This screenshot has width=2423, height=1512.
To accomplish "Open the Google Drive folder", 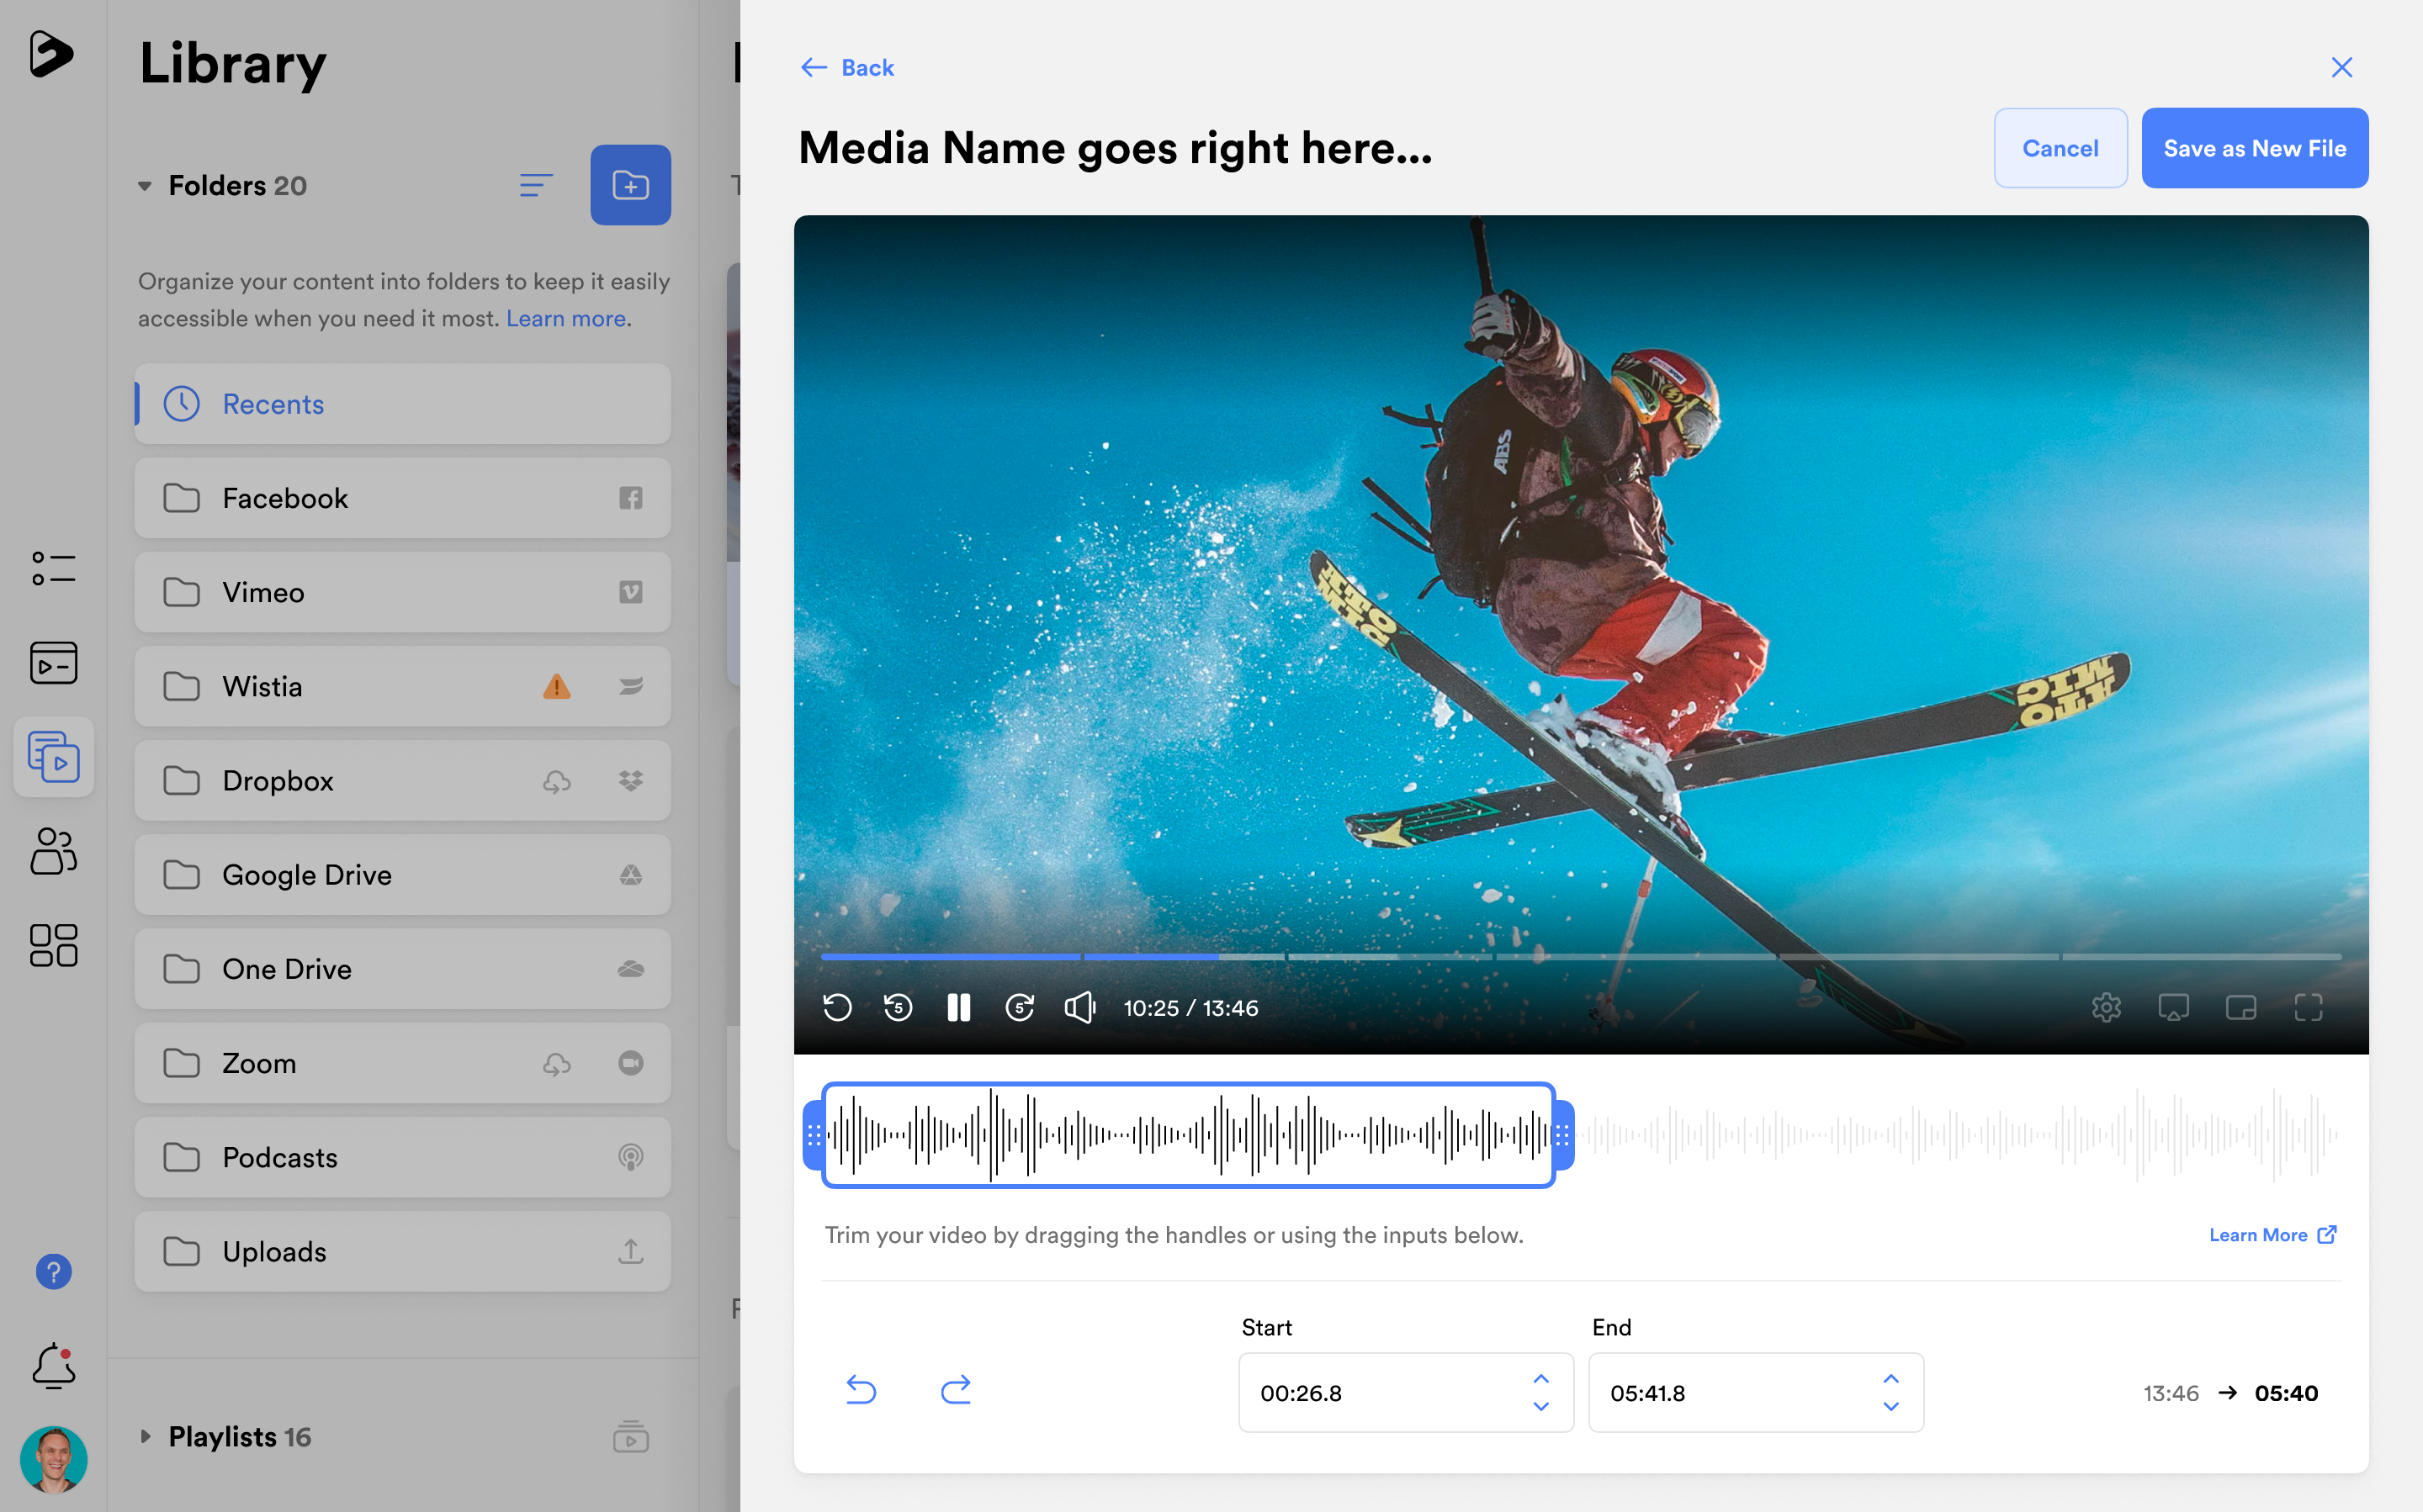I will click(x=403, y=875).
